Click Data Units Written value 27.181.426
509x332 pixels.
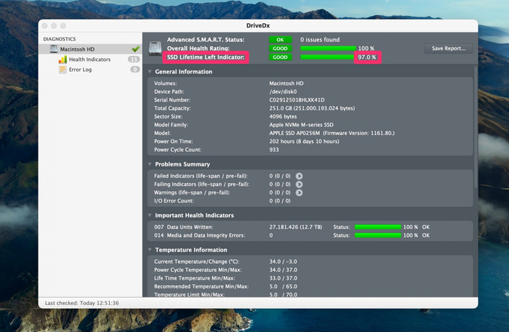coord(295,227)
